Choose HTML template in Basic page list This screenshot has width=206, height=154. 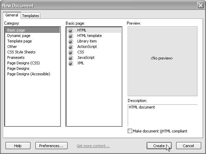[94, 36]
